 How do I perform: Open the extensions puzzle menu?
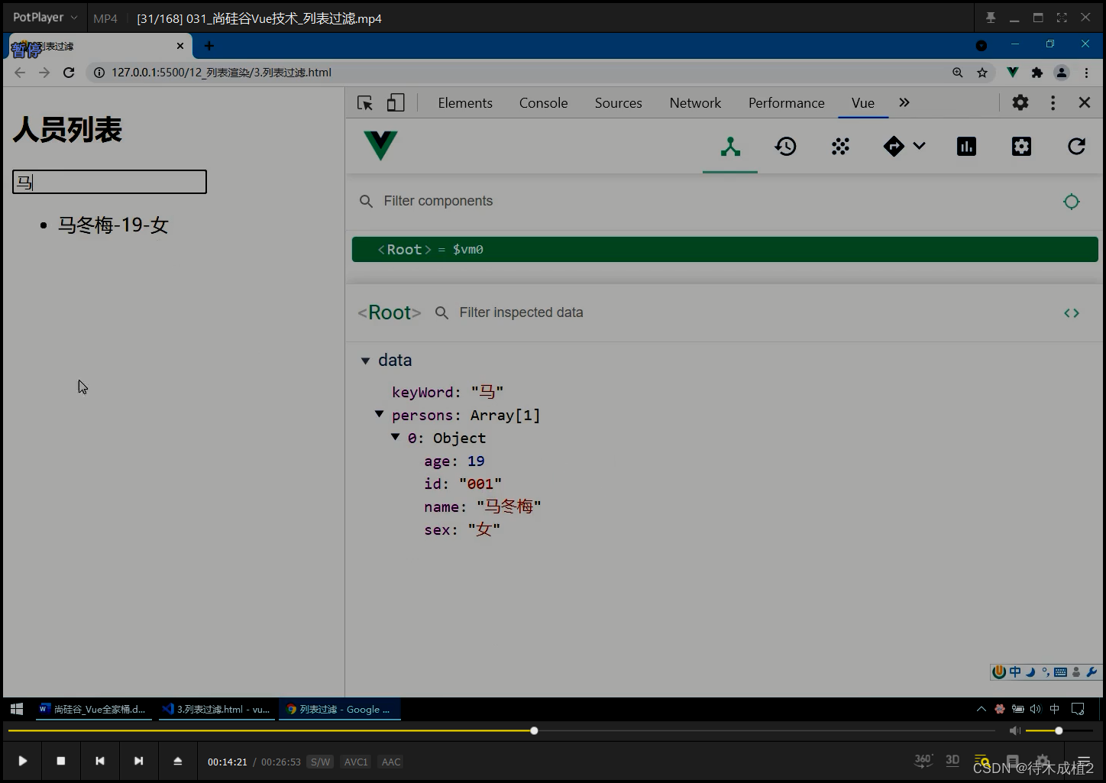(1037, 73)
